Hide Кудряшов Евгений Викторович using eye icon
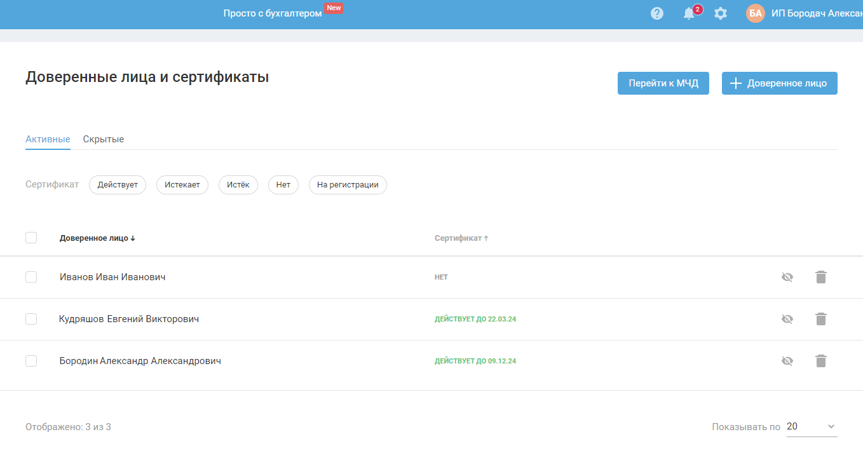863x460 pixels. point(787,319)
